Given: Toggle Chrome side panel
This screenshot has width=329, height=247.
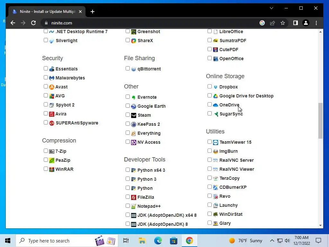Looking at the screenshot, I should (x=296, y=23).
